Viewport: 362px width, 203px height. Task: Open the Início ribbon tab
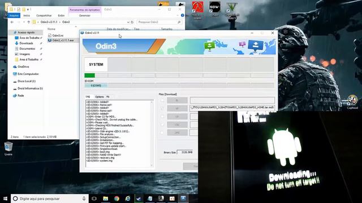[27, 15]
